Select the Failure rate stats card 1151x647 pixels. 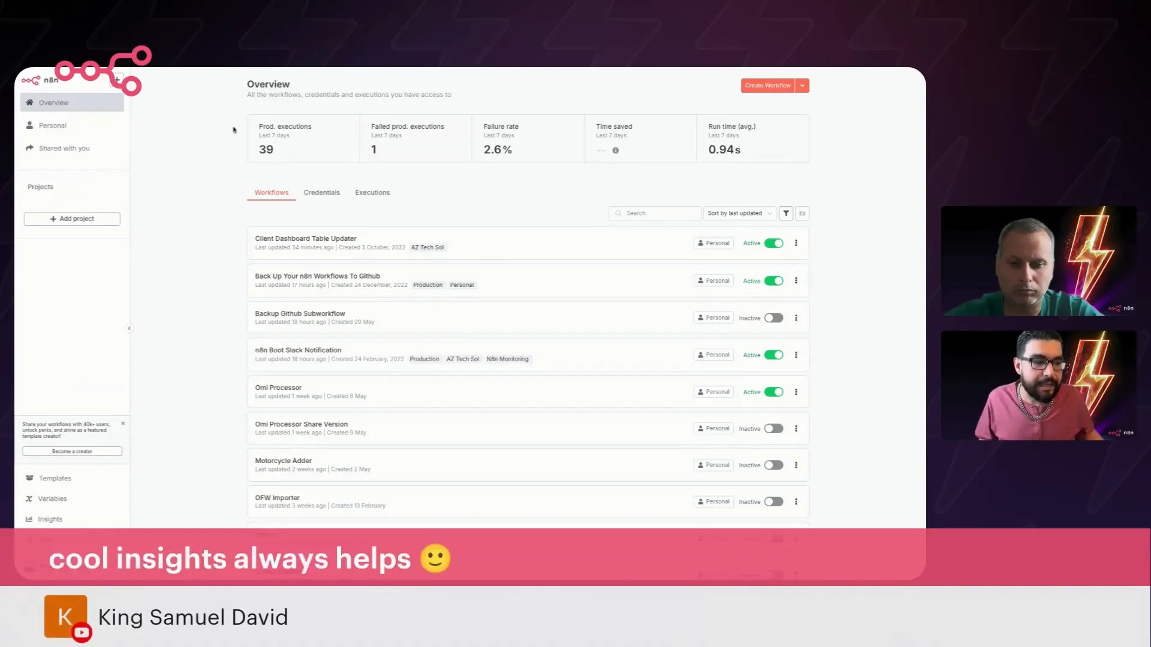[528, 138]
